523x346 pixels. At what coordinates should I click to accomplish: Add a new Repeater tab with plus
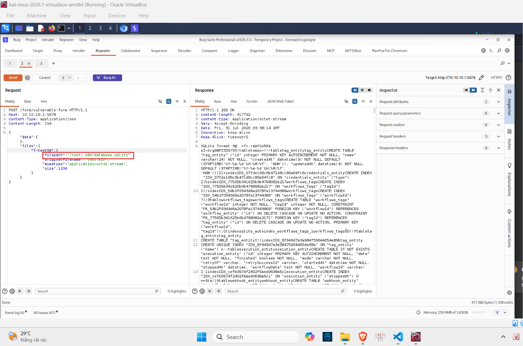(x=53, y=63)
